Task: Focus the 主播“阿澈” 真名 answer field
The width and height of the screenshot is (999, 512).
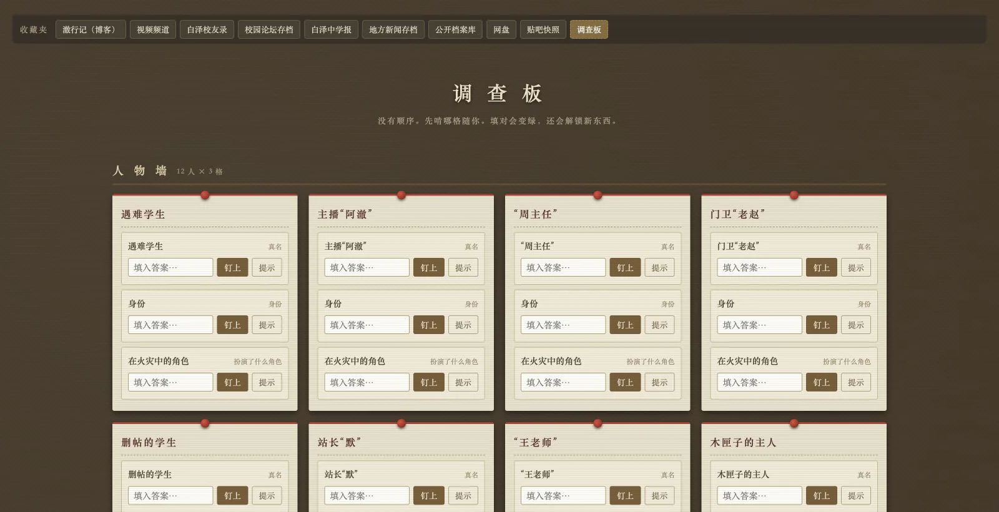Action: pyautogui.click(x=367, y=267)
